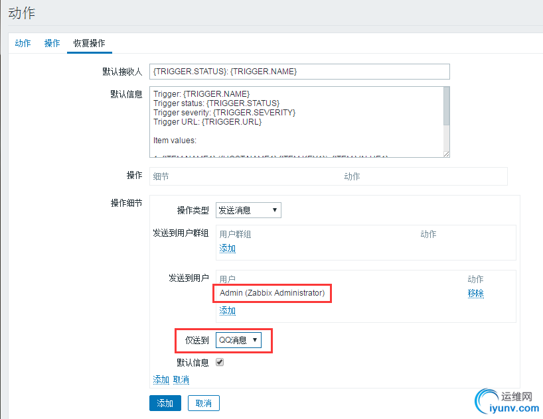Click the 操作细节 label
The image size is (543, 419).
click(x=126, y=203)
